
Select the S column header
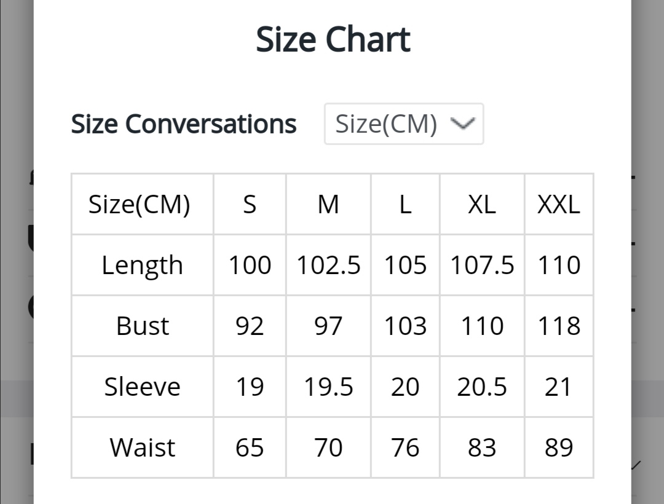point(250,204)
